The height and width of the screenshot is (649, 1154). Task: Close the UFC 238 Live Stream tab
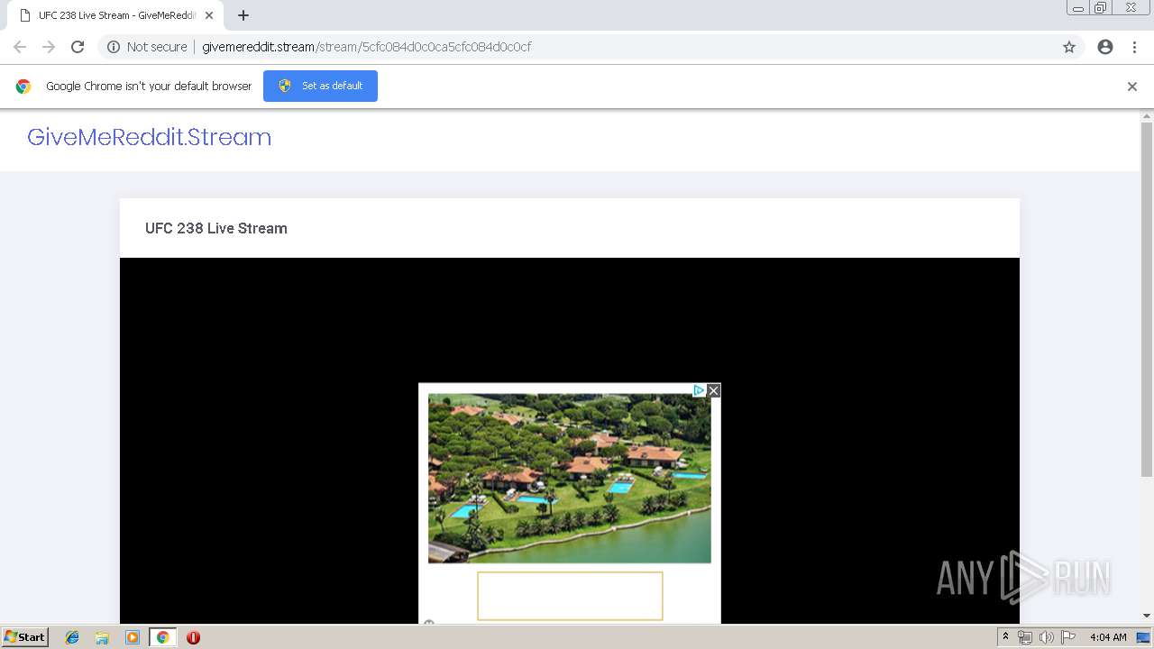pos(209,15)
